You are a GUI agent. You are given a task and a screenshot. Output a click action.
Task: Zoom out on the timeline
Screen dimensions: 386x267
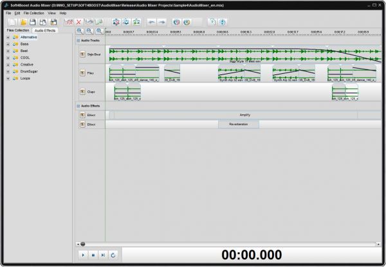coord(89,31)
